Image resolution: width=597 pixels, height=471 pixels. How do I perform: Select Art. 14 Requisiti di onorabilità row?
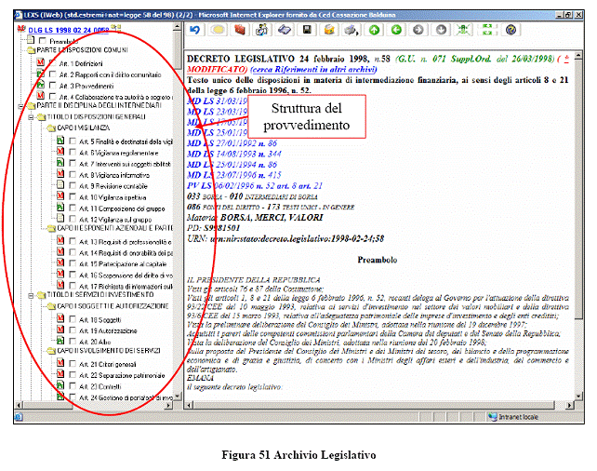126,253
